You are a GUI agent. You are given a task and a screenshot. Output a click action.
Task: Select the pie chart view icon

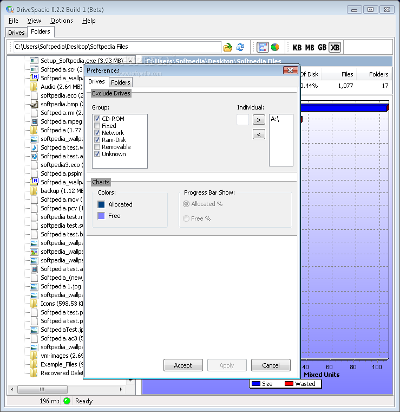pos(275,47)
